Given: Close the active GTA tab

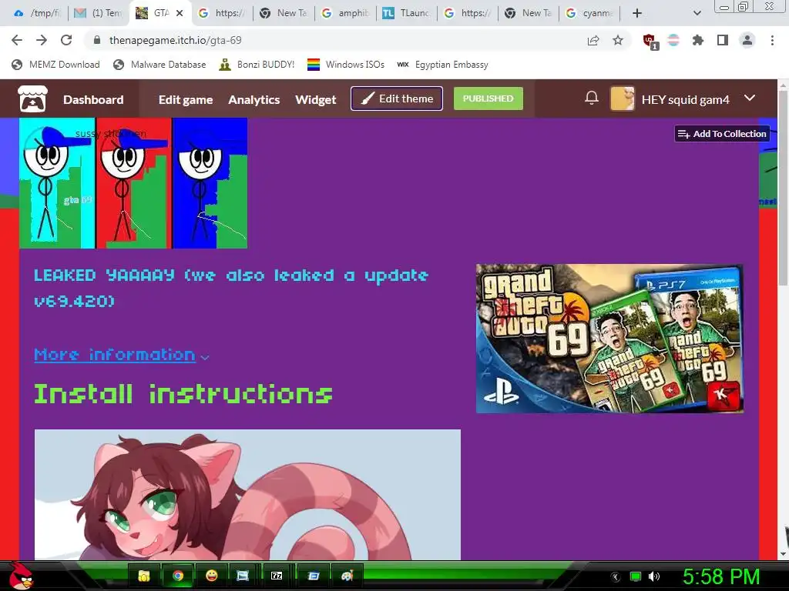Looking at the screenshot, I should point(180,14).
